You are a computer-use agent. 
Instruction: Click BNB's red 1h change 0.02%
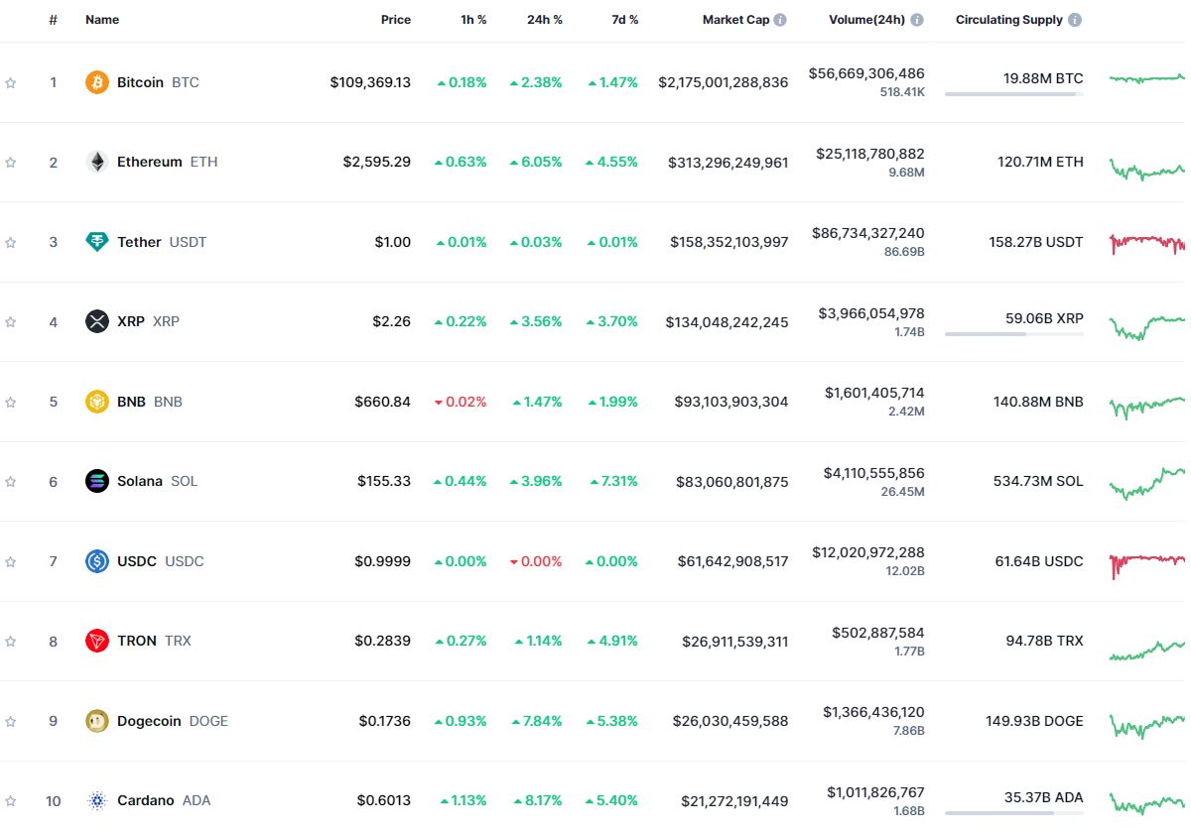[x=461, y=402]
